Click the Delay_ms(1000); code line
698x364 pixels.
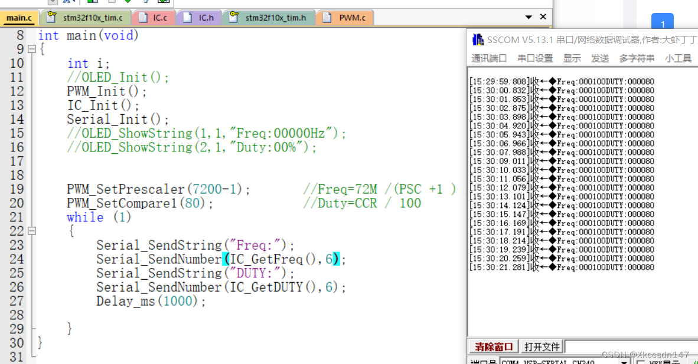(x=151, y=302)
